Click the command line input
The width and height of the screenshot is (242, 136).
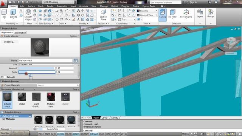tap(162, 131)
